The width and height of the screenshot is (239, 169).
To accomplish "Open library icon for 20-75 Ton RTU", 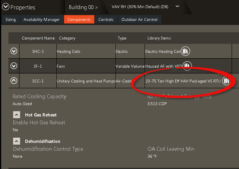I will pos(226,81).
